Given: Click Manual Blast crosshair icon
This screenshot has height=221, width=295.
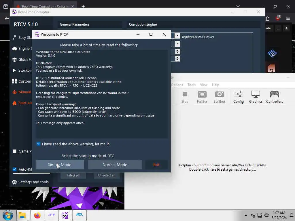Looking at the screenshot, I should click(14, 92).
